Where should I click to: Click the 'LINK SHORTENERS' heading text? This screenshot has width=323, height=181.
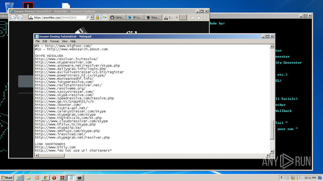click(x=50, y=144)
